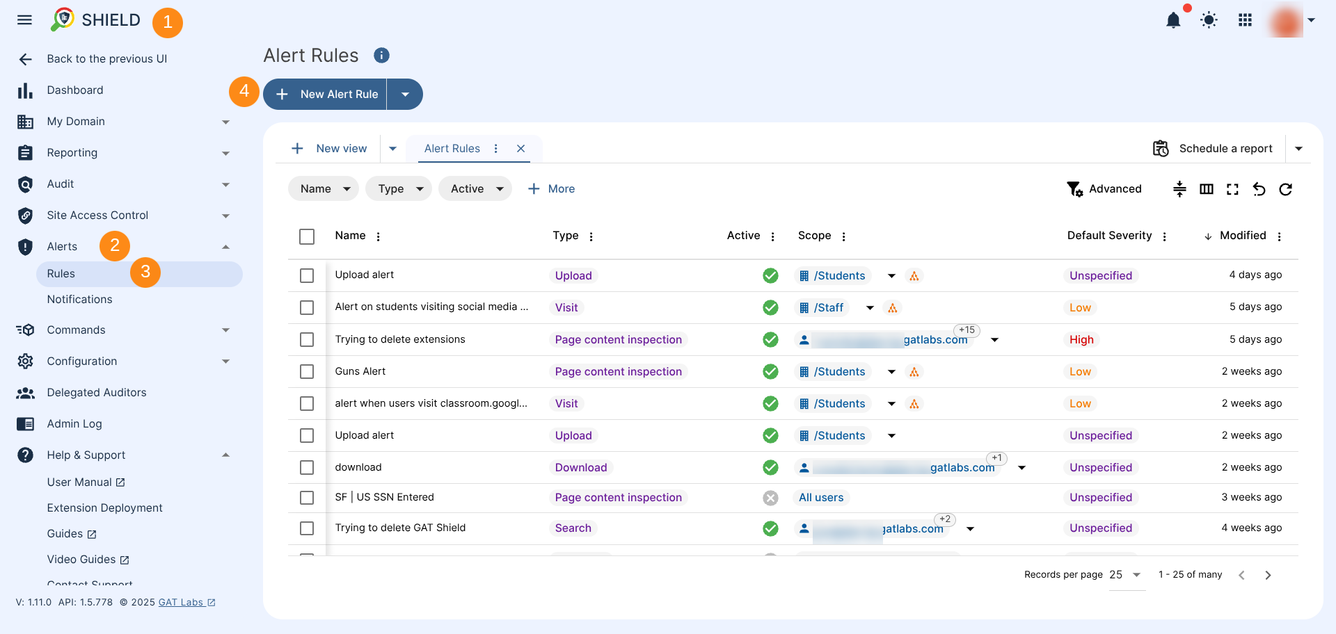Click the row density icon
1336x634 pixels.
click(x=1179, y=189)
